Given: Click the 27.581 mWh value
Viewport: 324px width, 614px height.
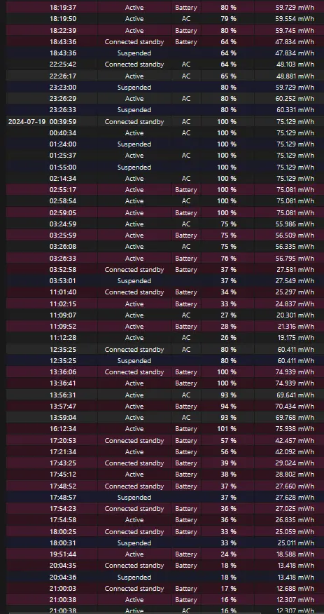Looking at the screenshot, I should (295, 269).
